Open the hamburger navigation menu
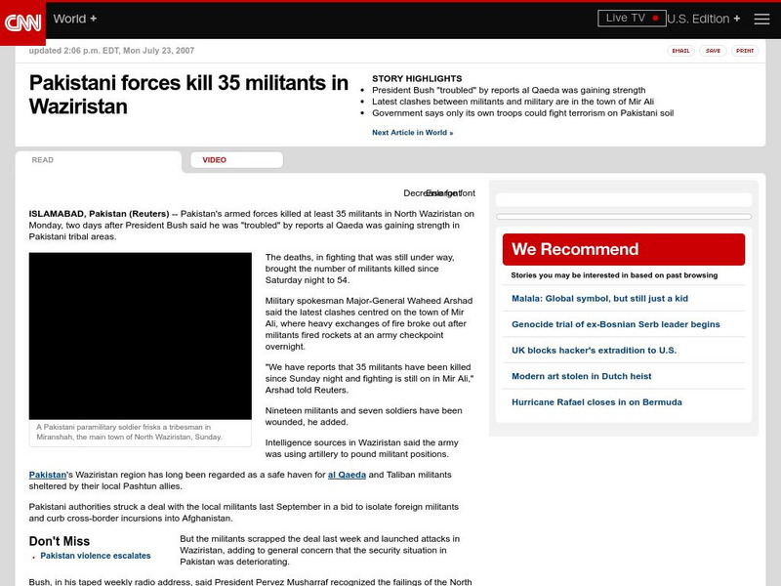This screenshot has height=586, width=781. coord(761,18)
